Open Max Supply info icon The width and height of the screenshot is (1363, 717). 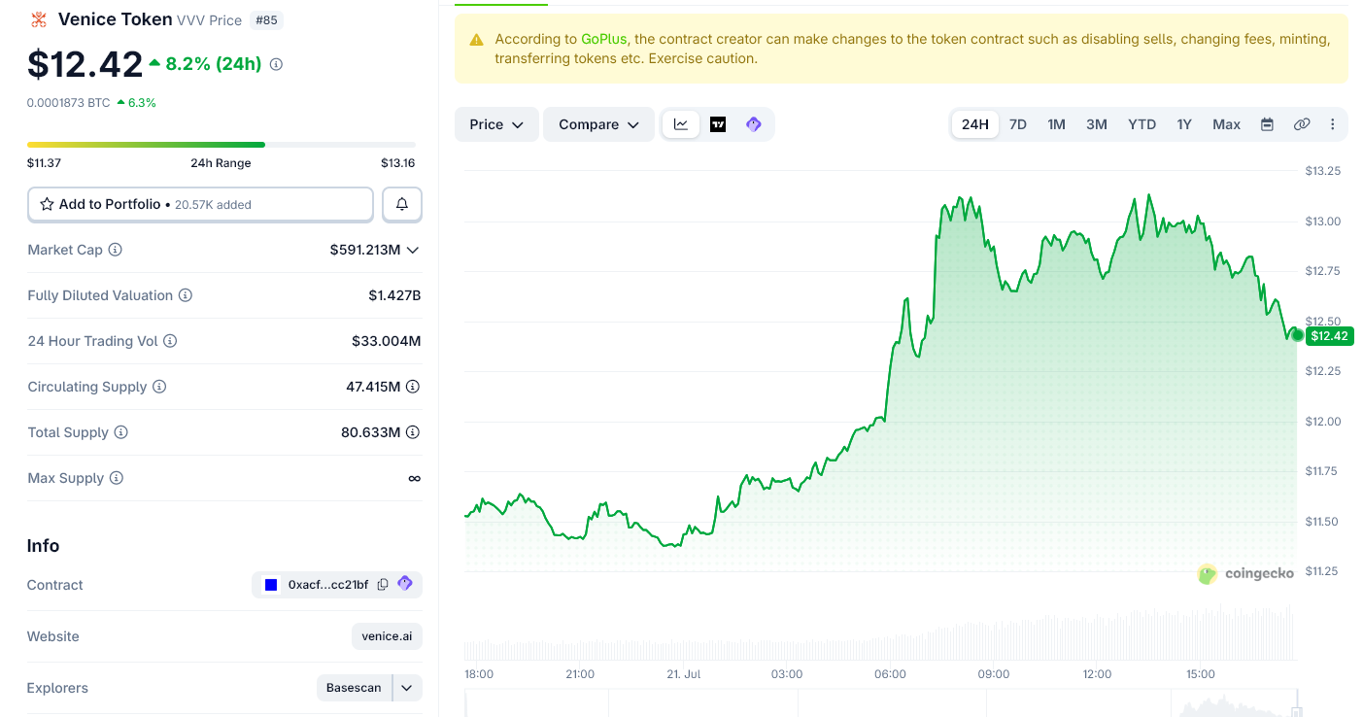pyautogui.click(x=117, y=478)
